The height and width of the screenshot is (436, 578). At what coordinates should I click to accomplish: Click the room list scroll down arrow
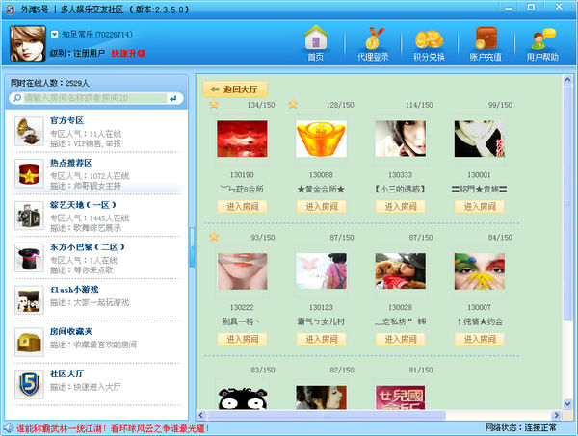(x=567, y=404)
